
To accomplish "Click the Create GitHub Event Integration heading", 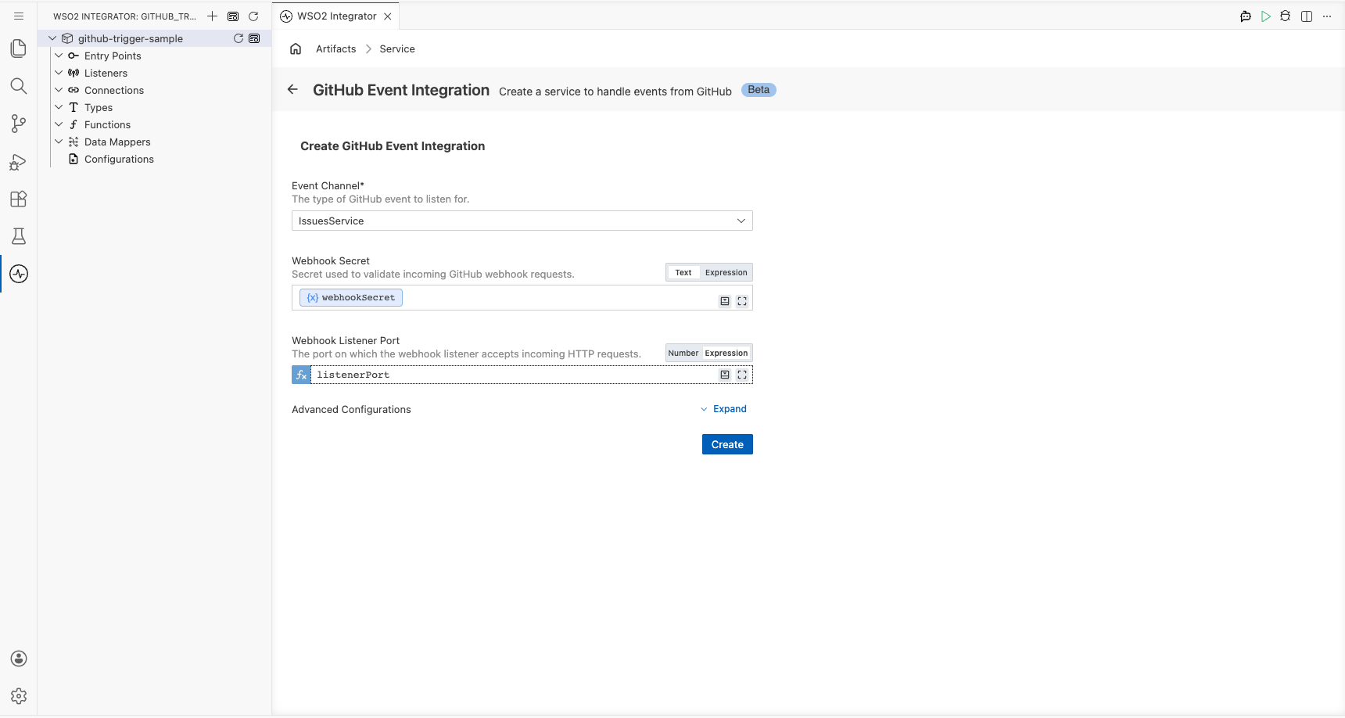I will click(393, 146).
